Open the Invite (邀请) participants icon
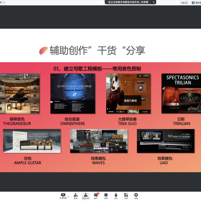 tap(76, 196)
